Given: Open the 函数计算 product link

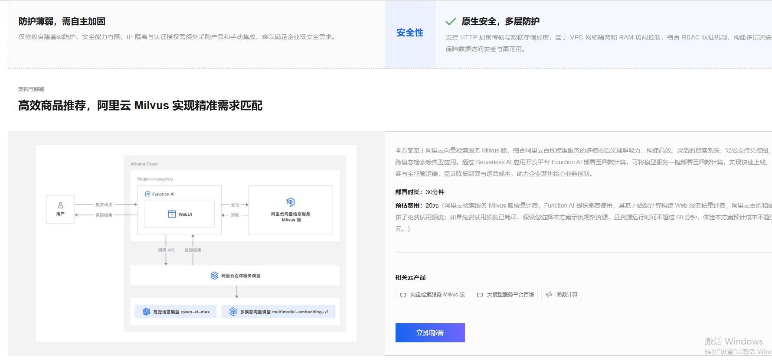Looking at the screenshot, I should pyautogui.click(x=561, y=295).
